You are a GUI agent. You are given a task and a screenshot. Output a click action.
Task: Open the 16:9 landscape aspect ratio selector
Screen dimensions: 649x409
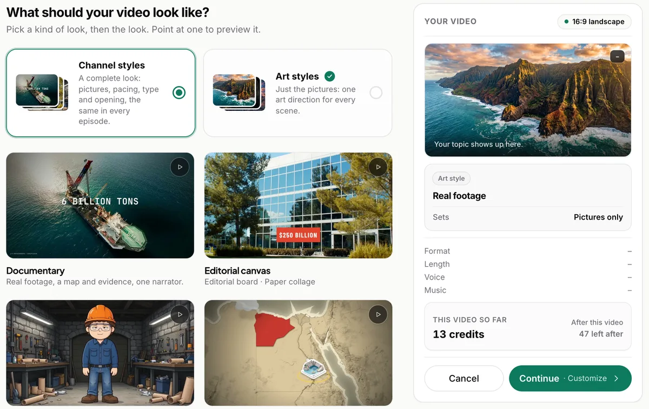pyautogui.click(x=594, y=22)
